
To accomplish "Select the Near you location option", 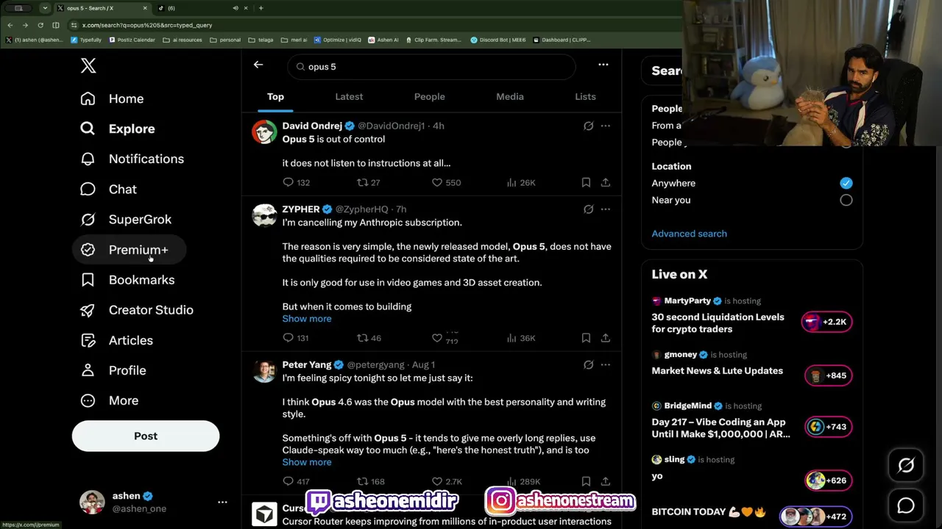I will point(846,200).
